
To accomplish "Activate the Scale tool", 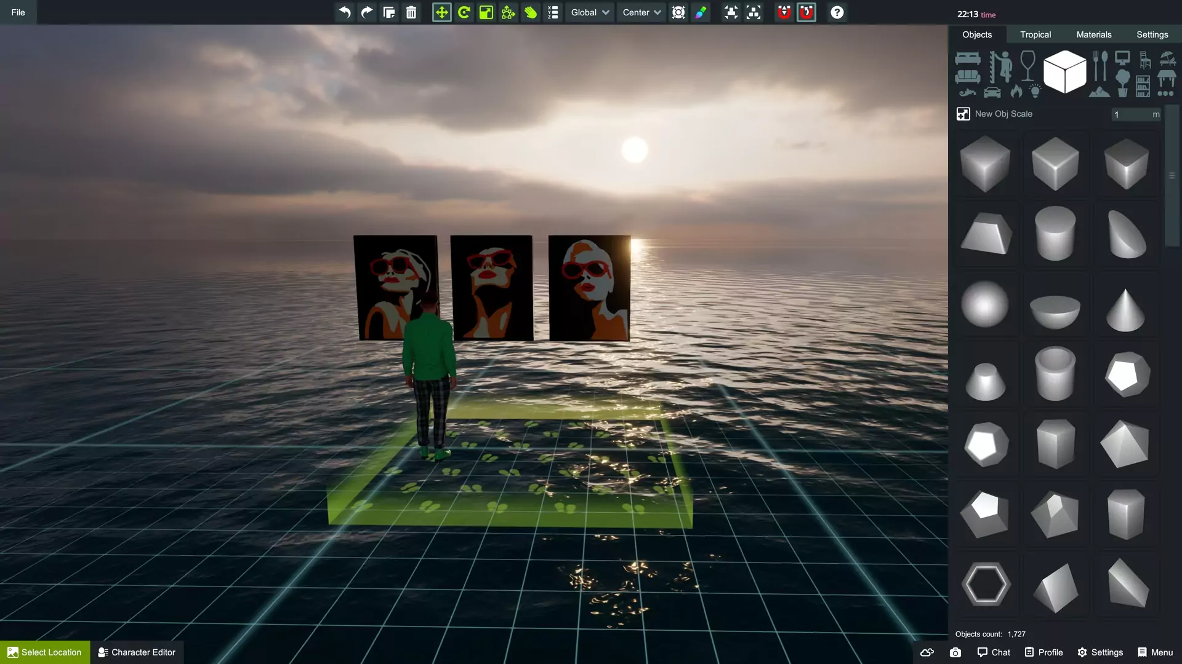I will (486, 12).
